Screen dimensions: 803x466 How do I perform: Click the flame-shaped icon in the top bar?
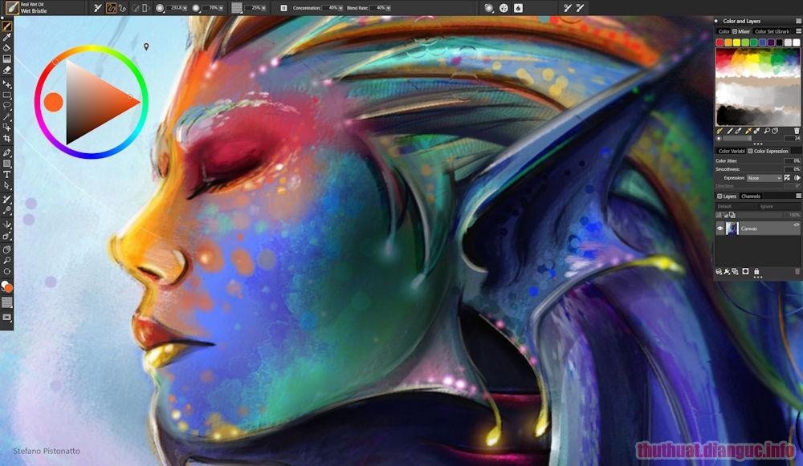518,8
